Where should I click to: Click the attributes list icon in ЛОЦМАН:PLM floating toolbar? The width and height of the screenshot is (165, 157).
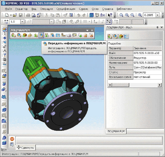click(58, 35)
